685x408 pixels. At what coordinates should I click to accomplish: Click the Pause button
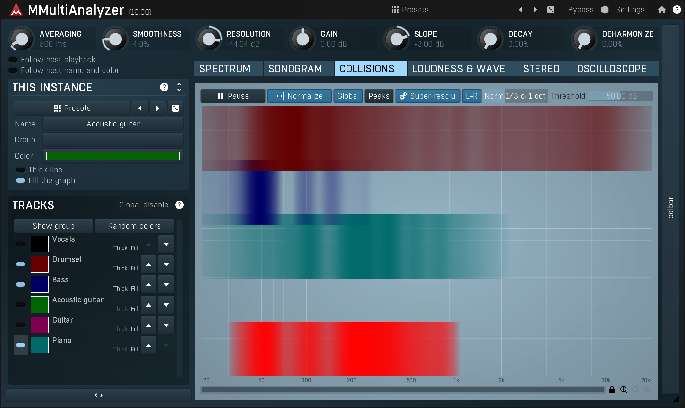233,96
